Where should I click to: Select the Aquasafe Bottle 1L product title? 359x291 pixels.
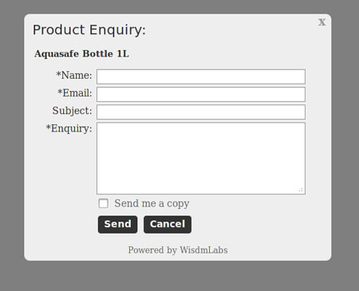click(x=81, y=53)
